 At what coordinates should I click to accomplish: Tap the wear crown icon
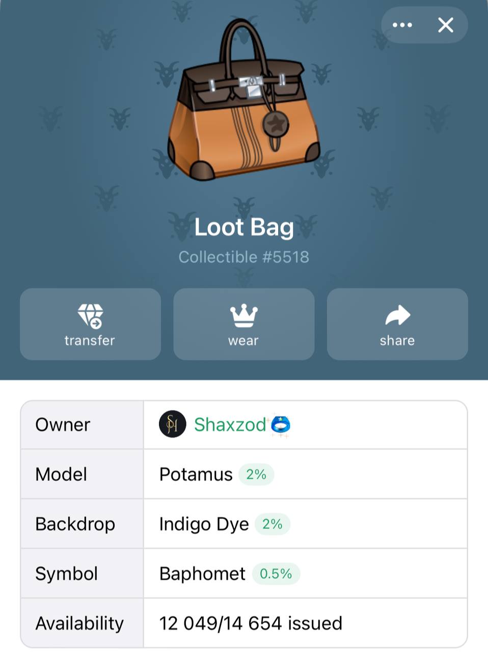tap(244, 316)
